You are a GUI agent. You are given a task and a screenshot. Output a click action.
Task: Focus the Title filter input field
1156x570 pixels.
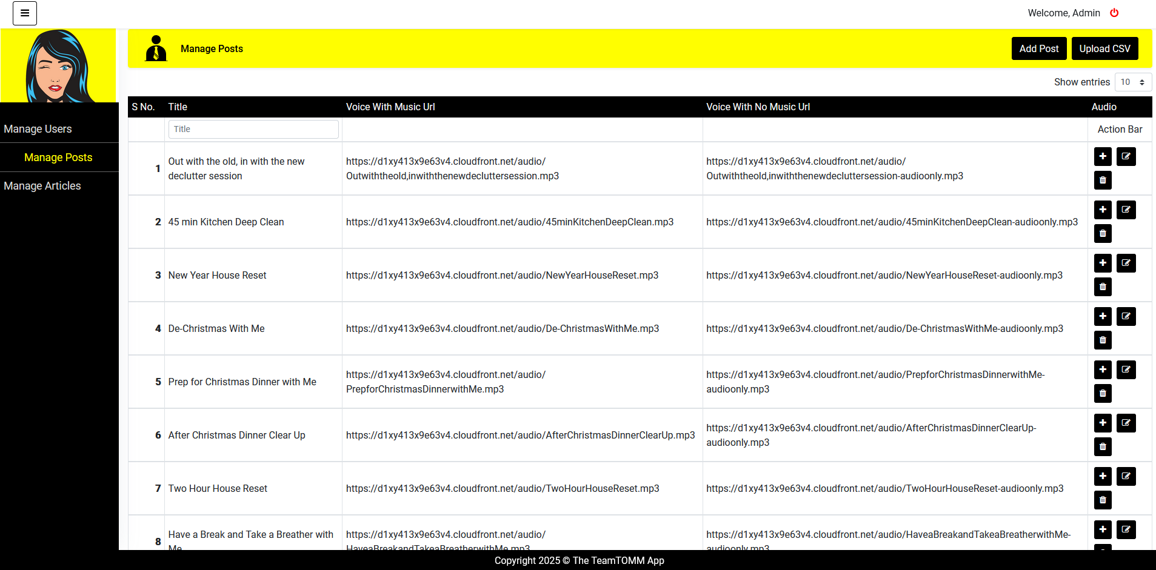pos(253,129)
